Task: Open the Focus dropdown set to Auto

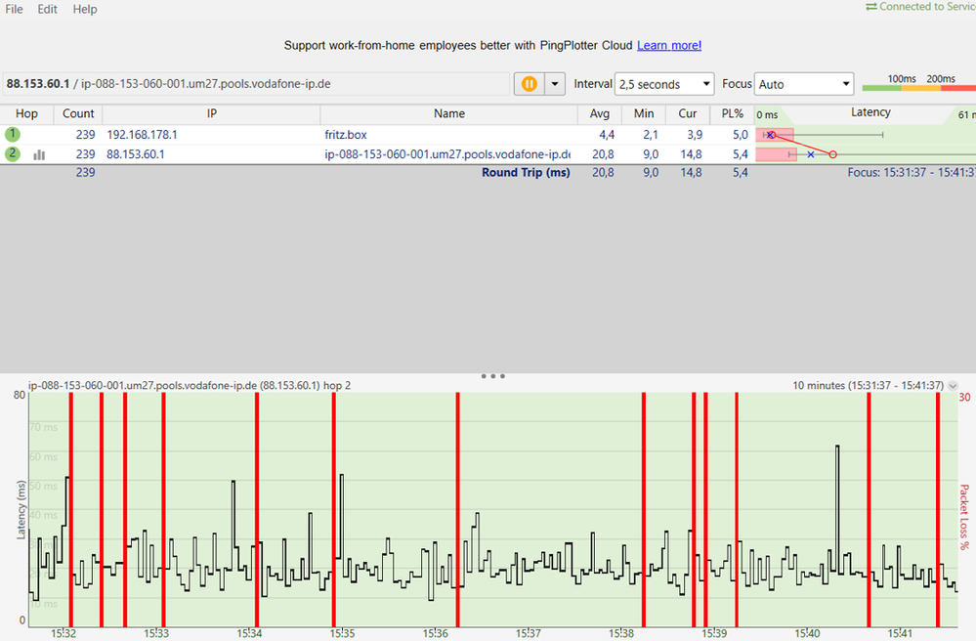Action: pyautogui.click(x=804, y=84)
